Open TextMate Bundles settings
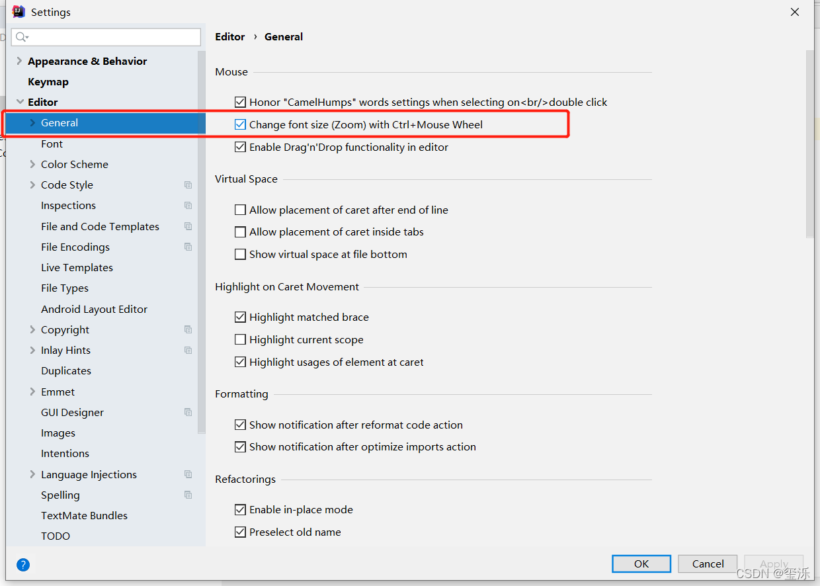This screenshot has height=586, width=820. click(x=84, y=515)
